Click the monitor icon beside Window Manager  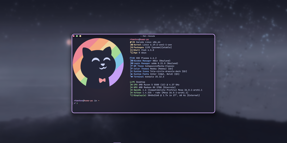pos(132,61)
